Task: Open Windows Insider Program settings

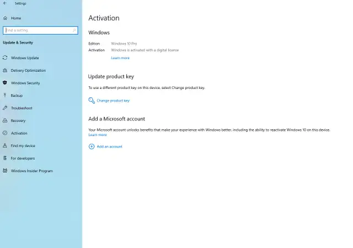Action: (x=32, y=171)
